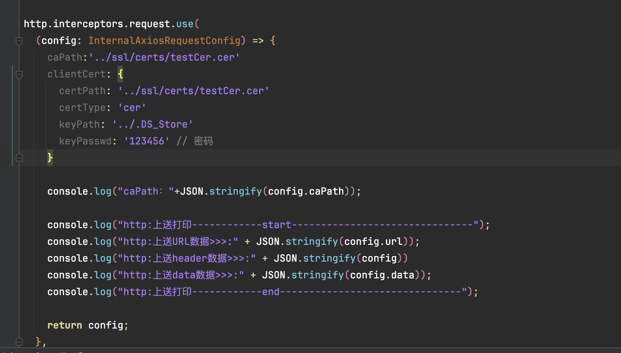The width and height of the screenshot is (621, 353).
Task: Click the "http:上送data数据>>>:" string
Action: pos(181,275)
